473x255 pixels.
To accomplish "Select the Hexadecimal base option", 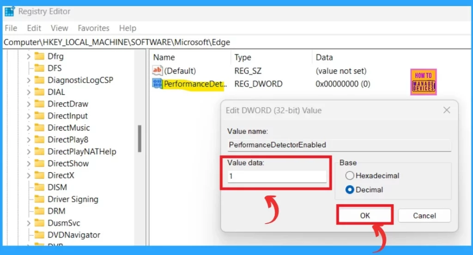I will (350, 176).
